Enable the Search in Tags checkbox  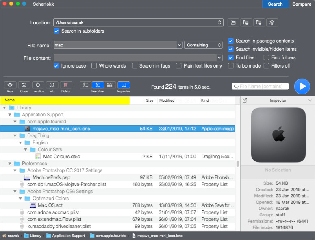(x=135, y=66)
